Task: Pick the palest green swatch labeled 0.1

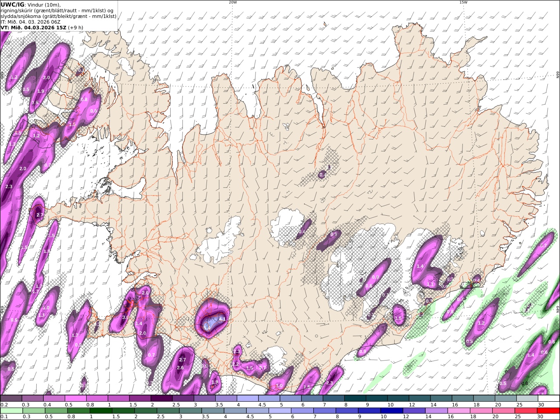Action: [x=11, y=410]
